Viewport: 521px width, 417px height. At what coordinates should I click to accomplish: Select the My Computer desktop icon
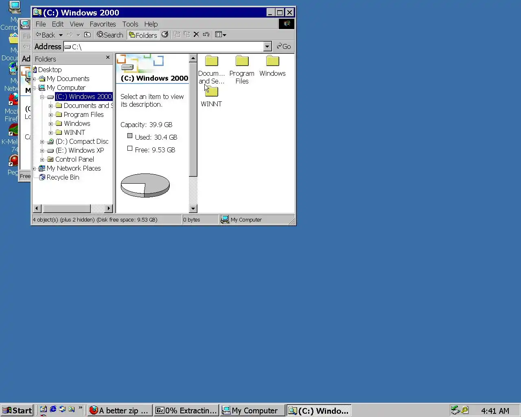coord(15,7)
